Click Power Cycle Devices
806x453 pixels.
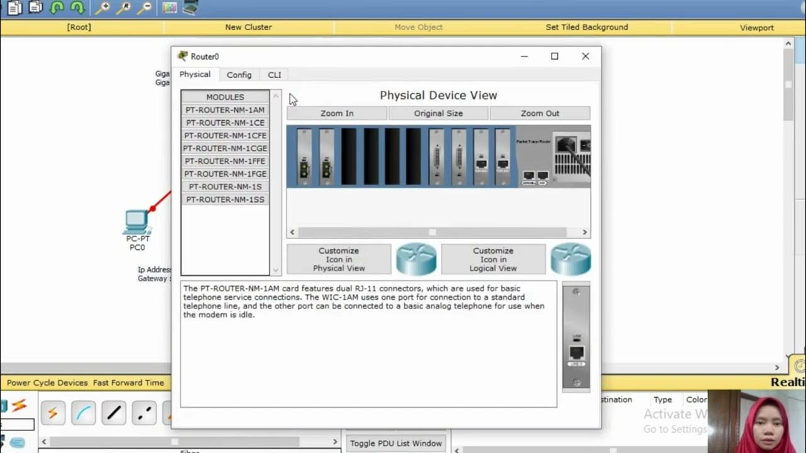pos(47,383)
